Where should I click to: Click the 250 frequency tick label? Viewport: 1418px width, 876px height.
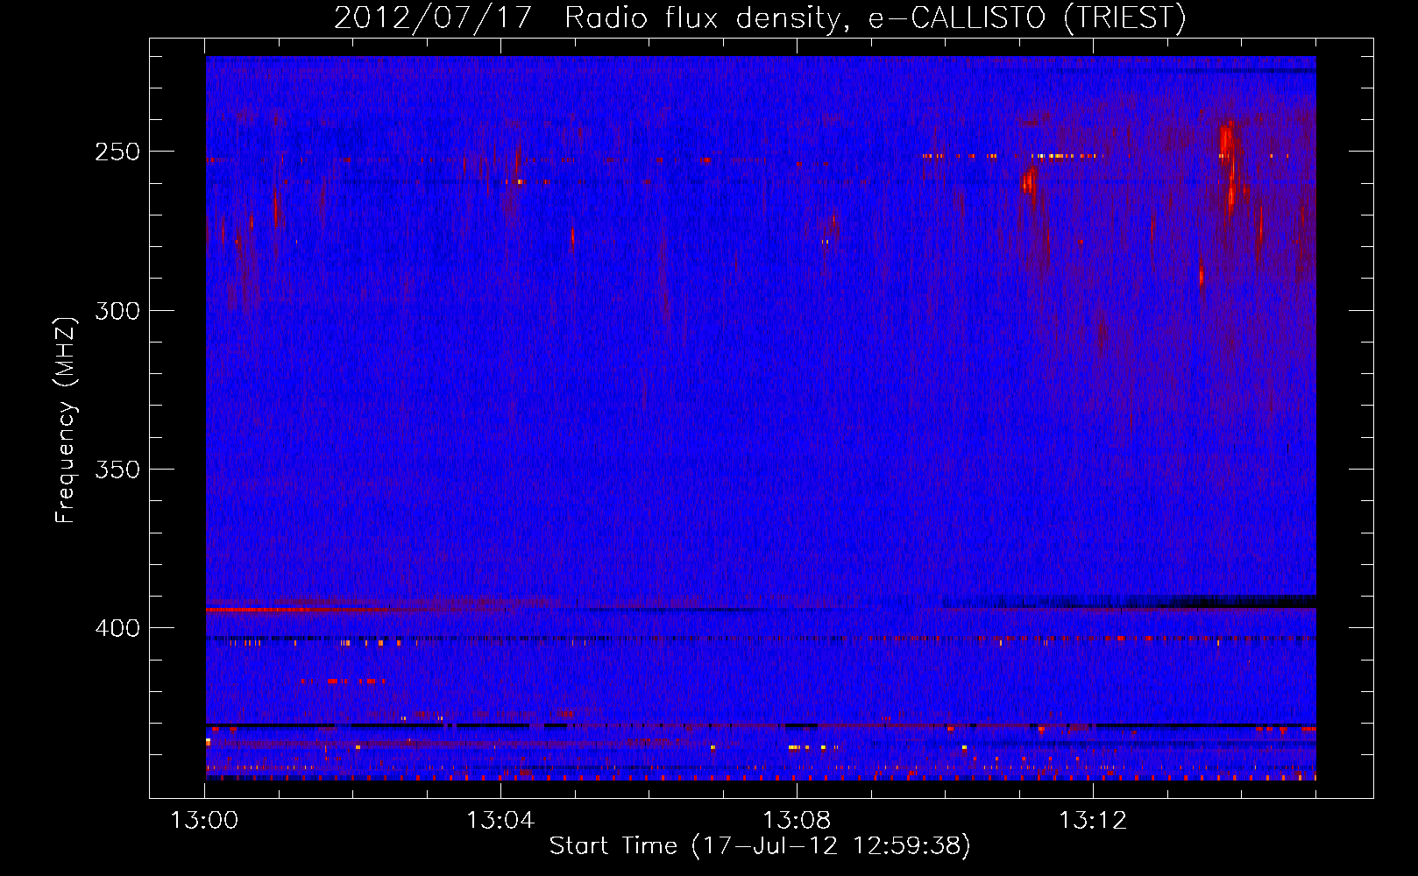pos(117,152)
